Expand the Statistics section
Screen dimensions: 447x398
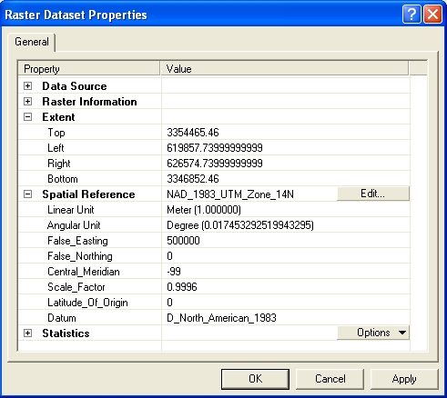click(27, 333)
